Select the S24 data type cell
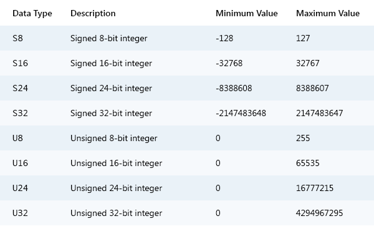 pos(21,88)
